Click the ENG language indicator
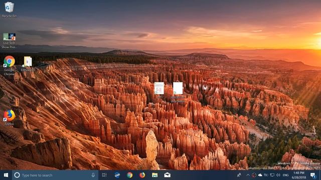 click(x=285, y=175)
